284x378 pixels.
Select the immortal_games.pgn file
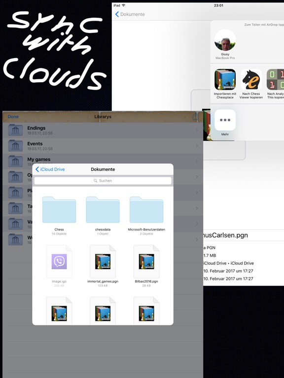pos(103,261)
